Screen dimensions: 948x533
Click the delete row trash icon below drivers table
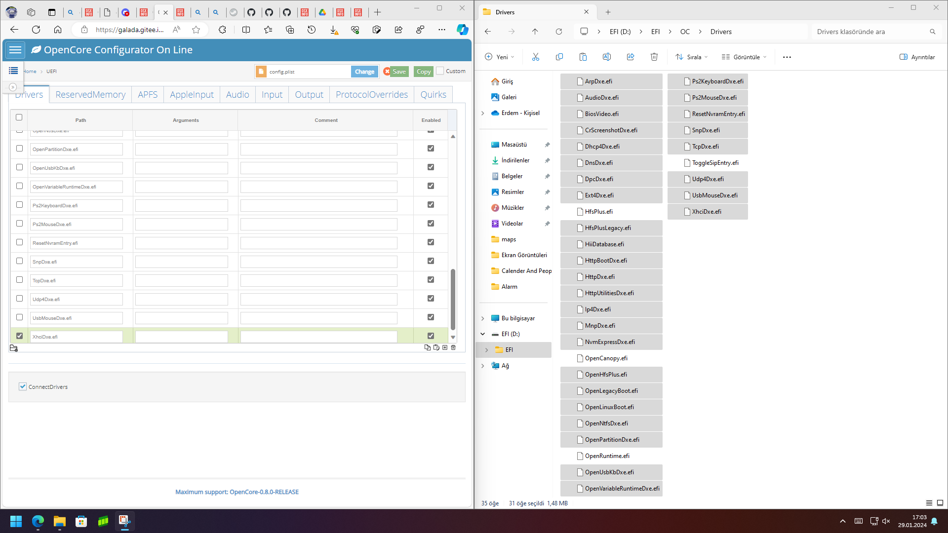pyautogui.click(x=453, y=347)
